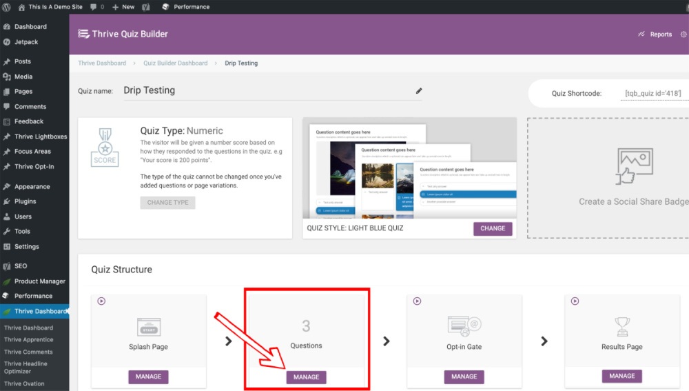689x391 pixels.
Task: Manage the Splash Page
Action: (148, 377)
